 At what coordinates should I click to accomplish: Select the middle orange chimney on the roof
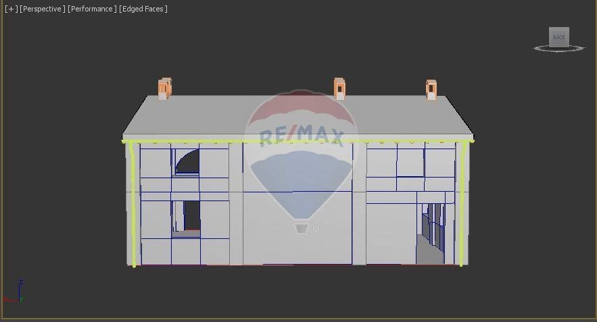click(x=339, y=88)
